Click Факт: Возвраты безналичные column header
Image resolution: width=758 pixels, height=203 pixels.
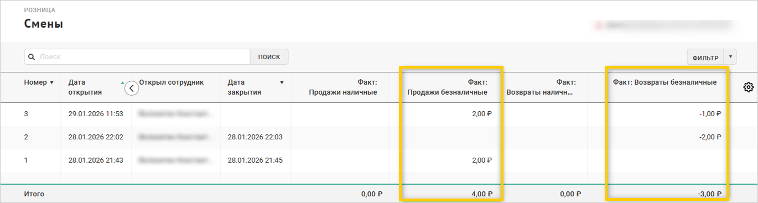click(x=664, y=82)
